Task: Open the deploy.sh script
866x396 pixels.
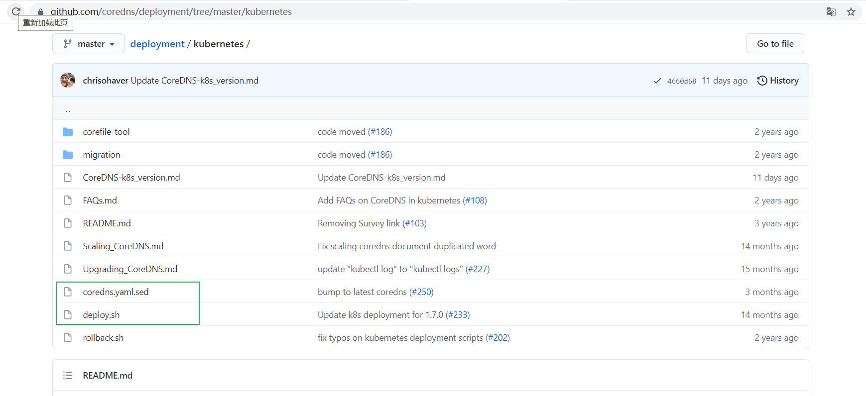Action: (x=101, y=315)
